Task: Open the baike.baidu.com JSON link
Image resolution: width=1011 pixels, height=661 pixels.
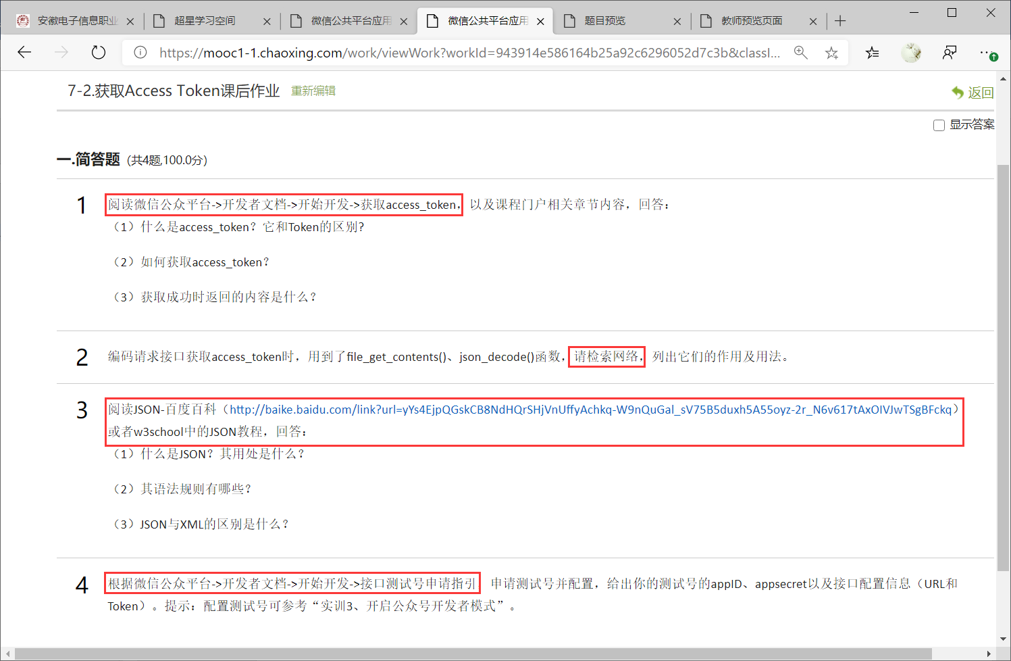Action: [590, 410]
